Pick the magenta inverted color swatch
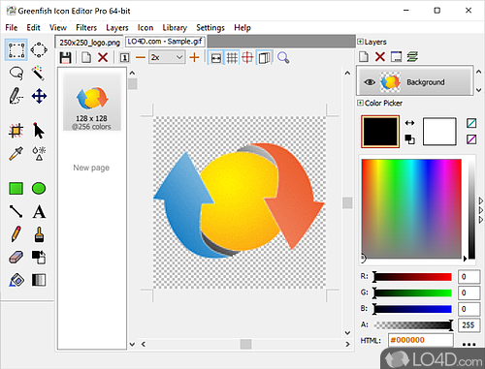Viewport: 485px width, 369px height. [x=471, y=139]
